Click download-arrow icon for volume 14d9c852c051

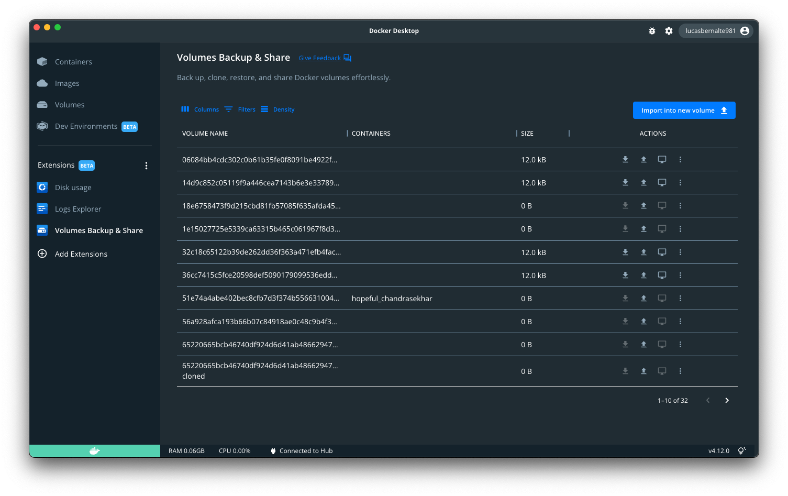(625, 183)
